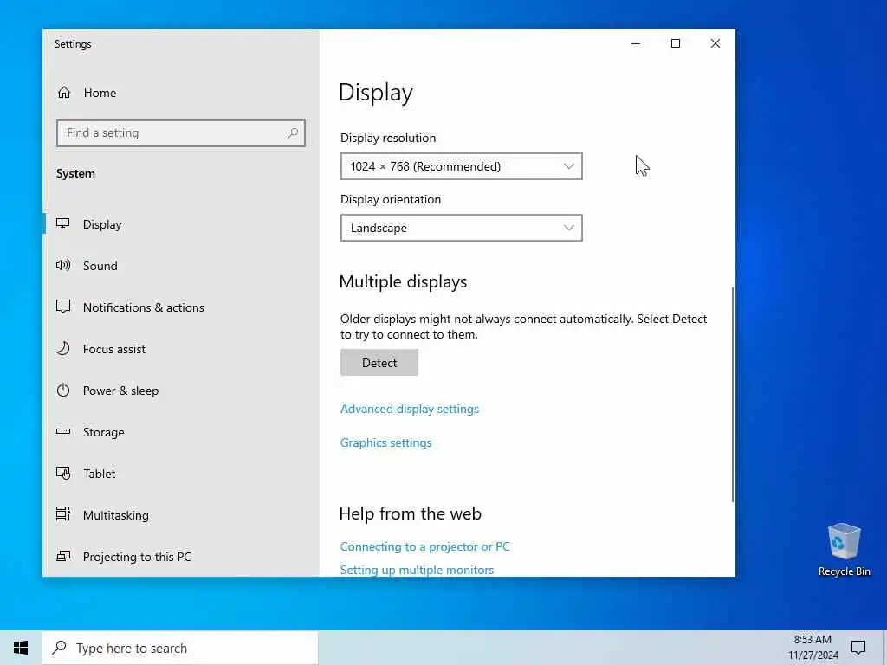Click the Multitasking icon

click(x=62, y=514)
